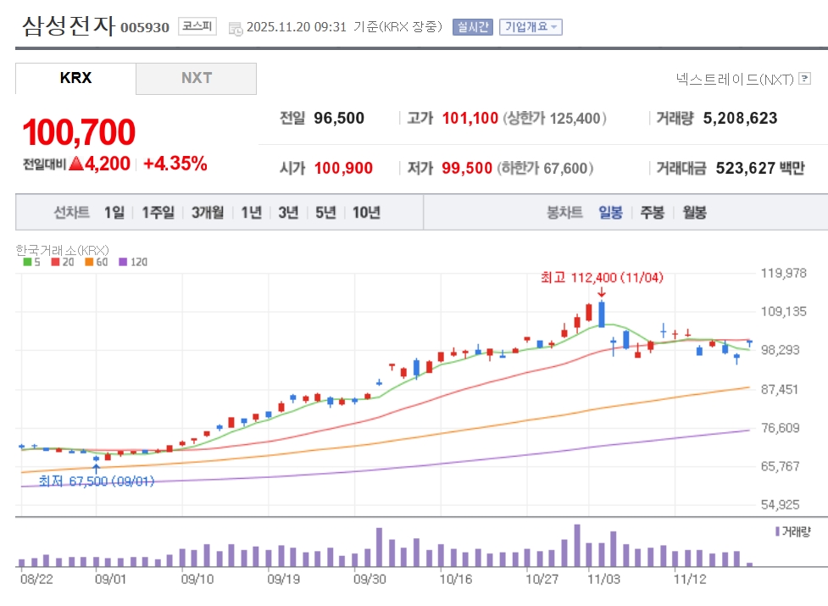This screenshot has width=828, height=606.
Task: Select the KRX tab
Action: tap(75, 78)
